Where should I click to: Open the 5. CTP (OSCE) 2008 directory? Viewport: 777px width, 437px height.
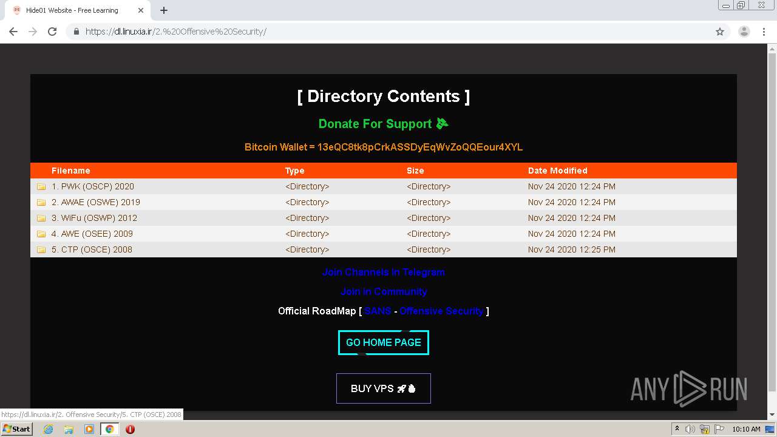point(92,249)
